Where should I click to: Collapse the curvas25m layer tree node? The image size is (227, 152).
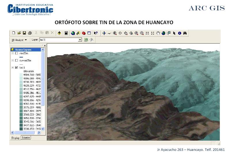13,60
